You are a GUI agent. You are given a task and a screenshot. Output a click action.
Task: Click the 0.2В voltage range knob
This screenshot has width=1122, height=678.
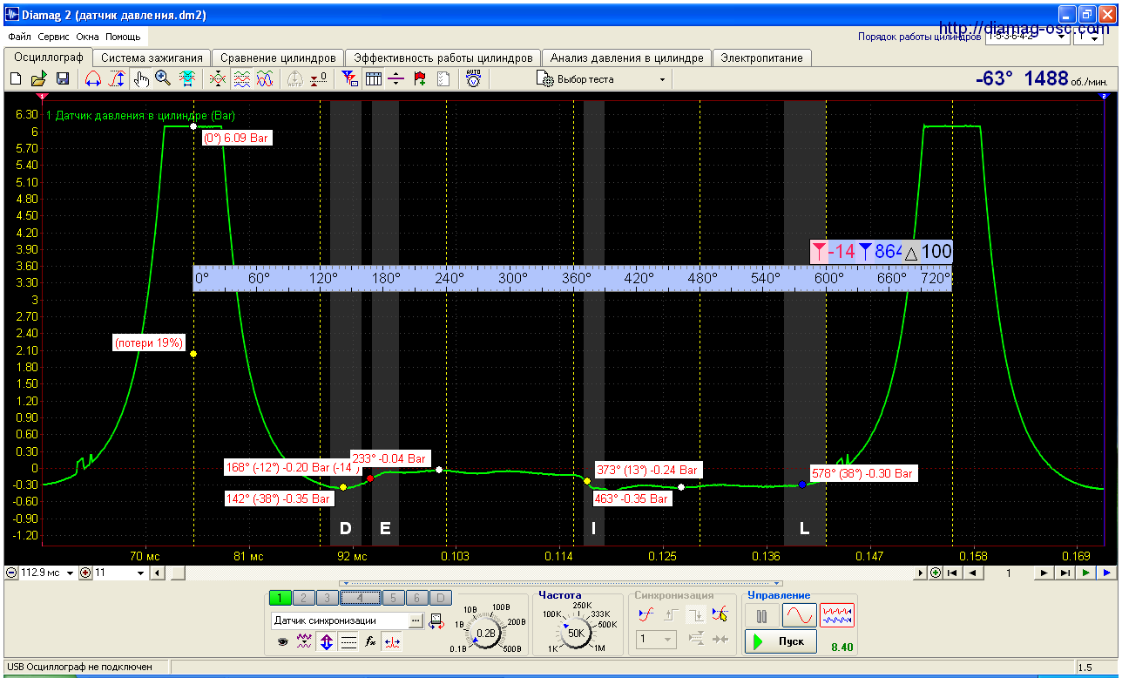[x=486, y=633]
